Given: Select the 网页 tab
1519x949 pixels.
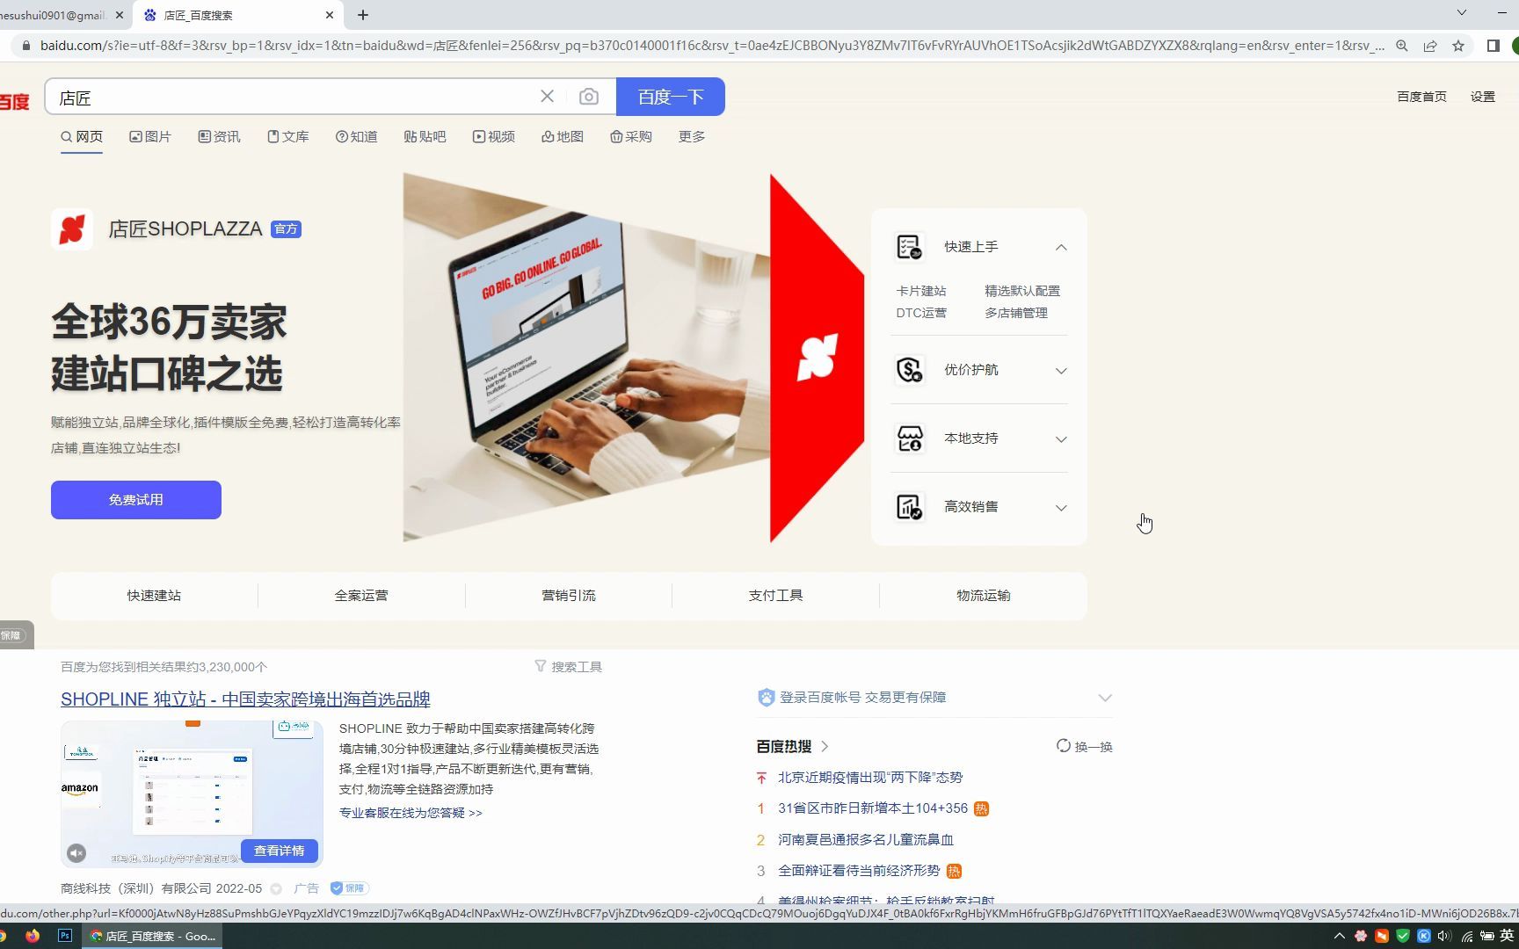Looking at the screenshot, I should (82, 137).
